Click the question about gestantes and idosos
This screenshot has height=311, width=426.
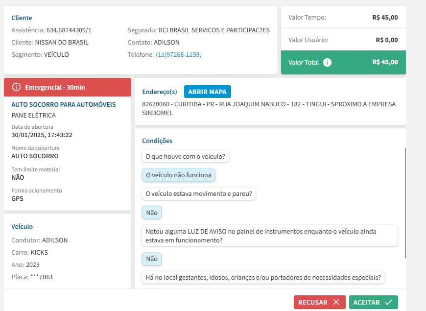coord(263,277)
